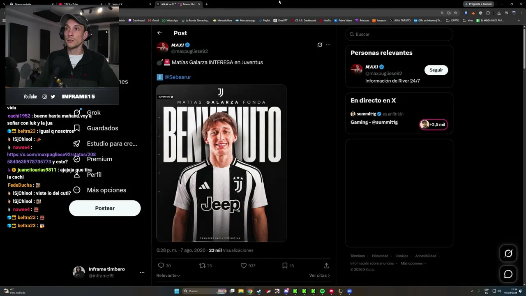This screenshot has height=296, width=526.
Task: Open MAXI avatar in Personas relevantes
Action: (356, 69)
